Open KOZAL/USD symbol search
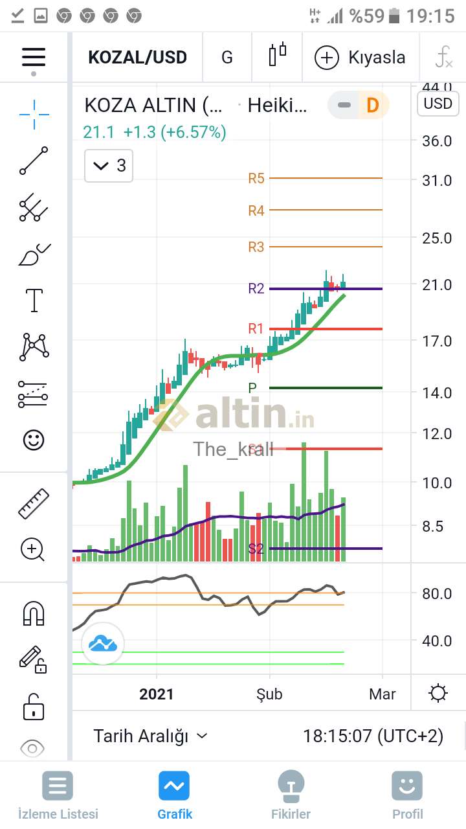 click(137, 58)
